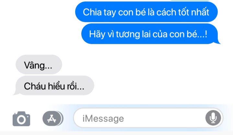233x135 pixels.
Task: Click the "iMessage" placeholder text
Action: click(103, 119)
